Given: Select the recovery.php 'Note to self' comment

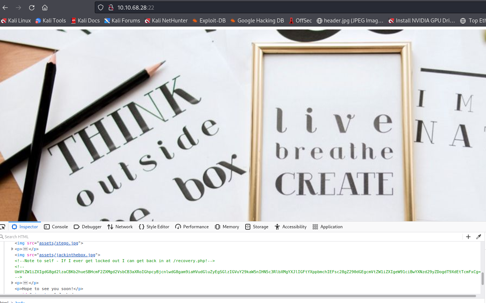Looking at the screenshot, I should pos(115,261).
